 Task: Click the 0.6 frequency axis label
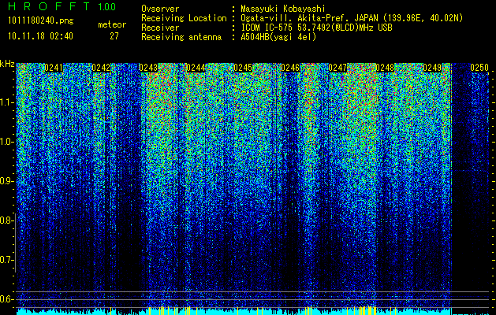tap(7, 299)
